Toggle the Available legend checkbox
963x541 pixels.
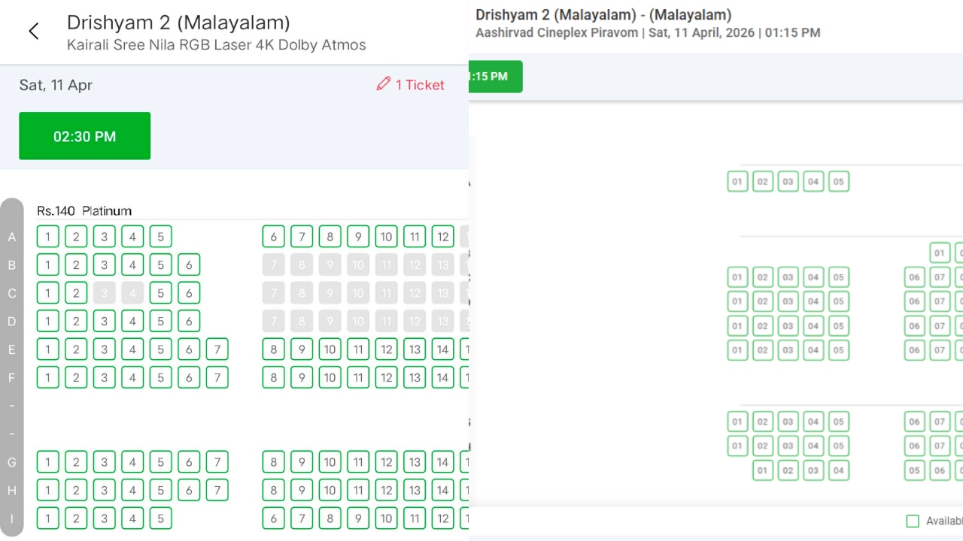[913, 521]
